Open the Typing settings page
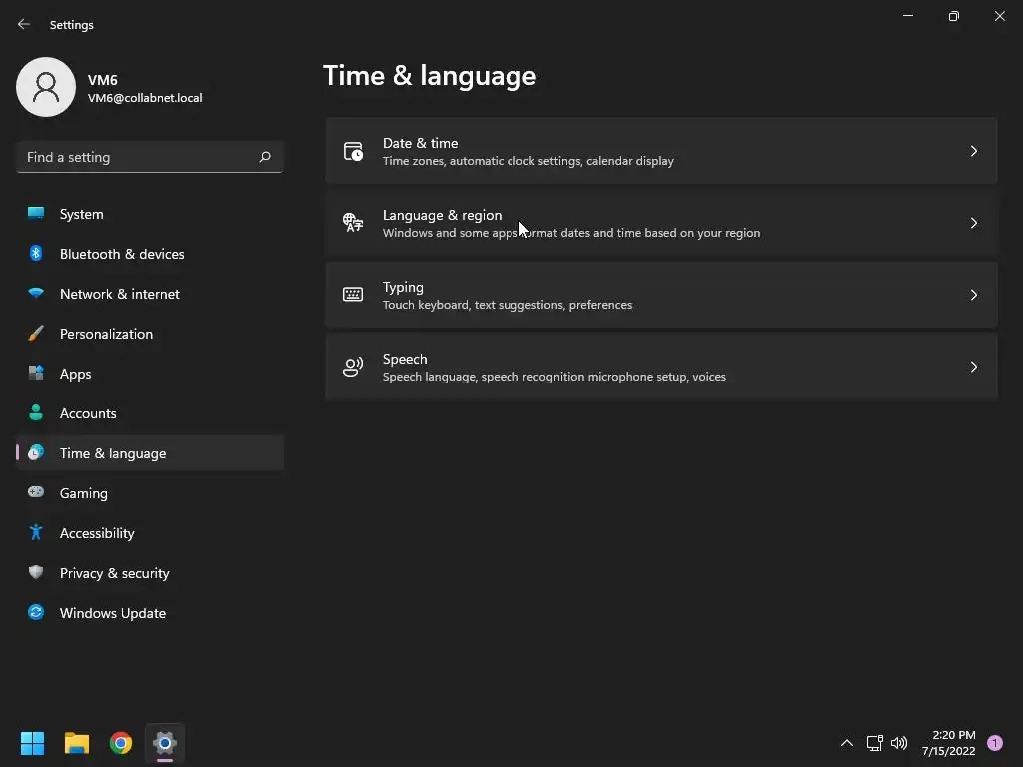This screenshot has width=1023, height=767. pos(661,295)
